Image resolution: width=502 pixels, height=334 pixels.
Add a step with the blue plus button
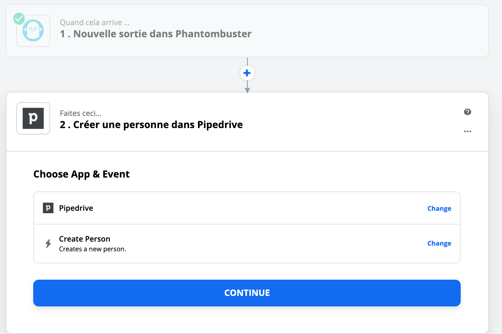point(247,73)
